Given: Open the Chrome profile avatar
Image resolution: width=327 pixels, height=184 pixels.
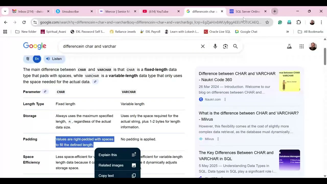Looking at the screenshot, I should pyautogui.click(x=312, y=22).
